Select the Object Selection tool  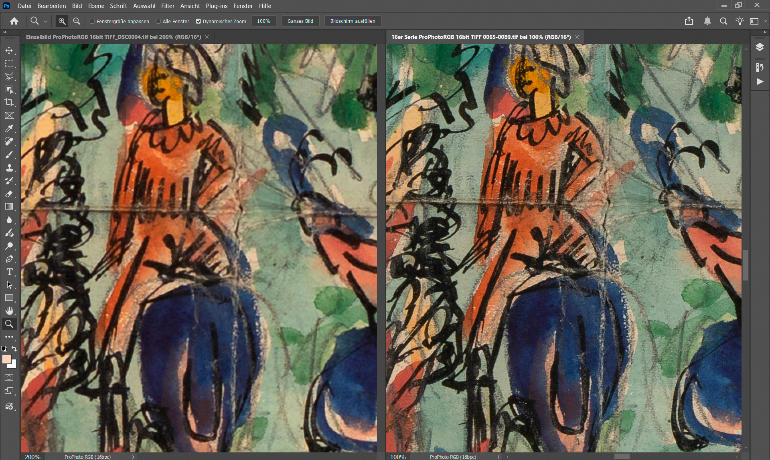point(9,89)
